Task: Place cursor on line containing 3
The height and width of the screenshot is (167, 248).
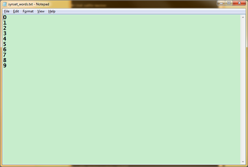Action: (5, 34)
